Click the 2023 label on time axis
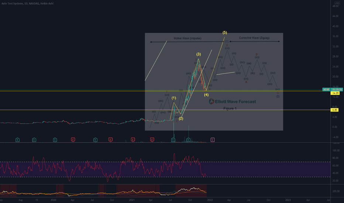This screenshot has height=203, width=344. 288,200
